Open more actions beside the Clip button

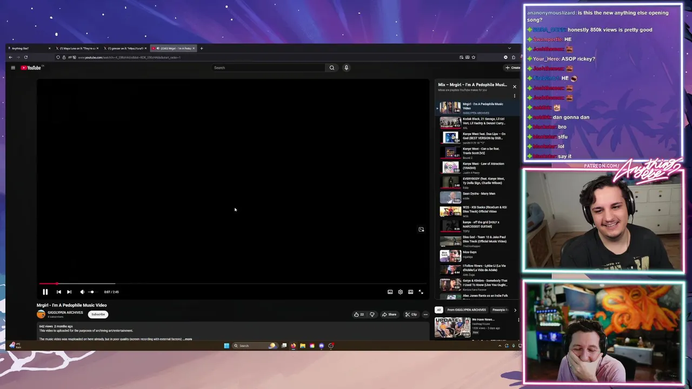pyautogui.click(x=425, y=314)
